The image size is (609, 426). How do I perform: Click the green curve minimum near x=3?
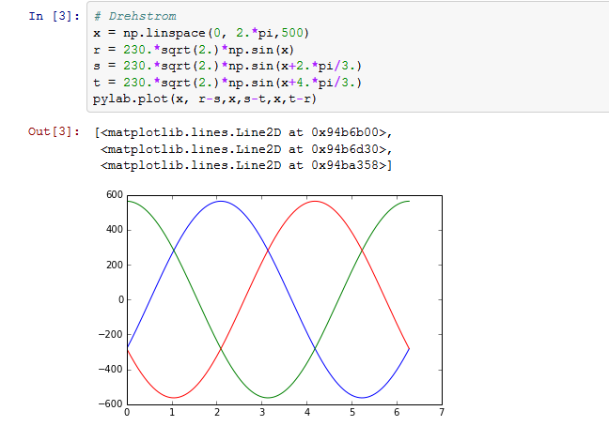268,397
